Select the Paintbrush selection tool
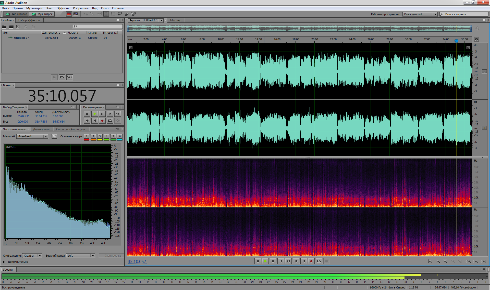 (127, 14)
